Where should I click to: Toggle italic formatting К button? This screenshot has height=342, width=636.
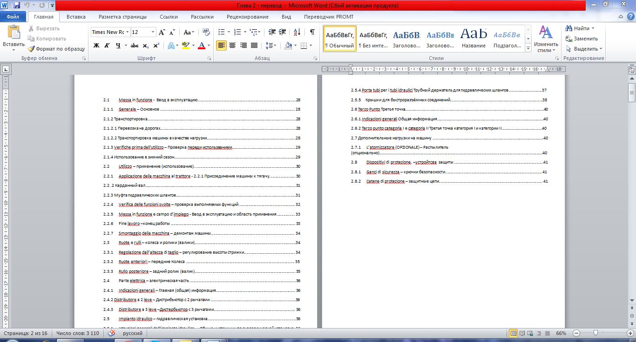[107, 46]
